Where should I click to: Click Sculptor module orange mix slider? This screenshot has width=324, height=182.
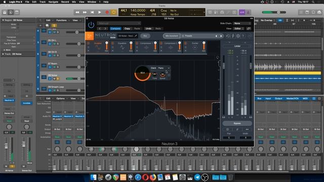coord(107,46)
